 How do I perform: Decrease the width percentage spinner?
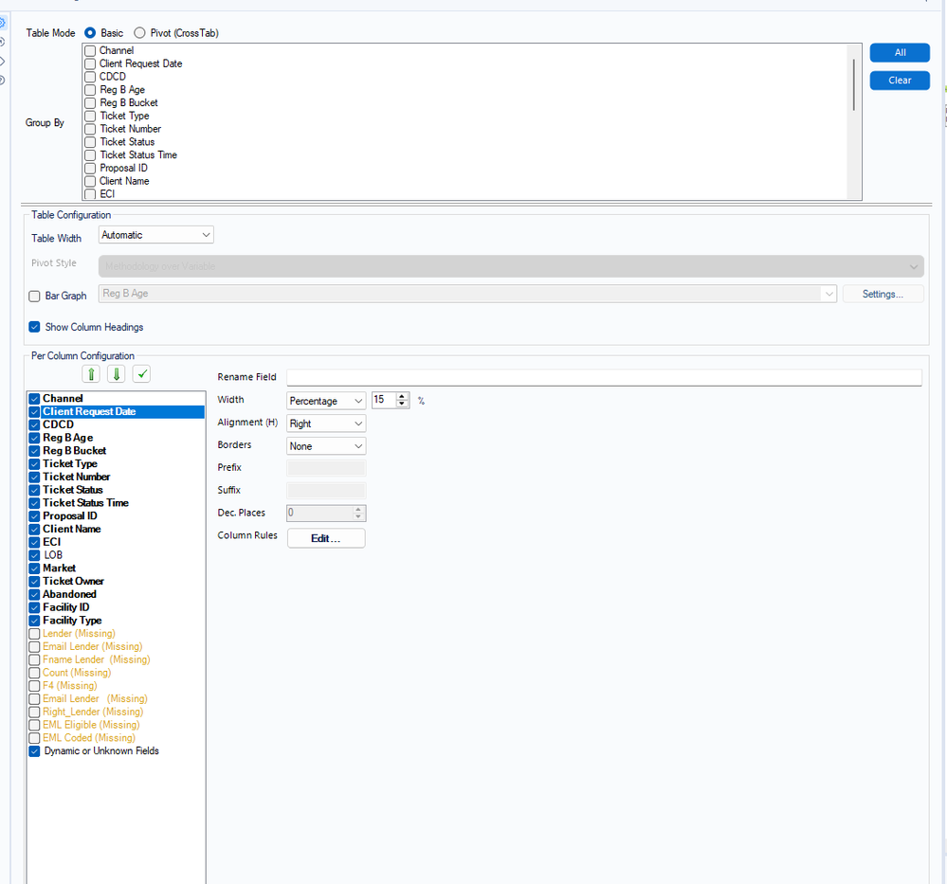coord(402,404)
